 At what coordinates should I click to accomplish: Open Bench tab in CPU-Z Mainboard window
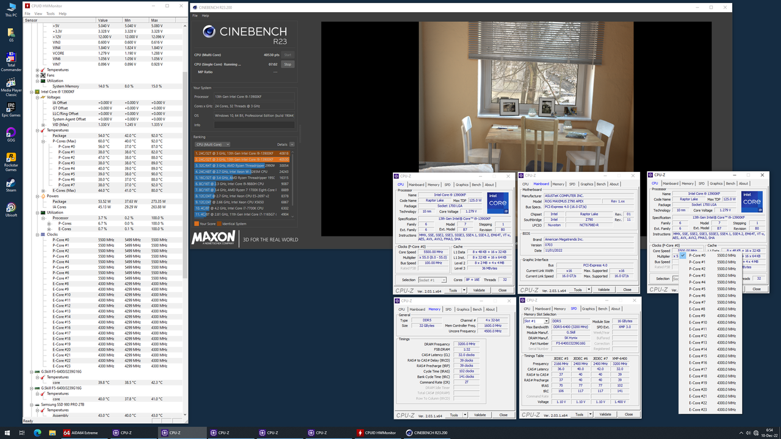click(601, 184)
